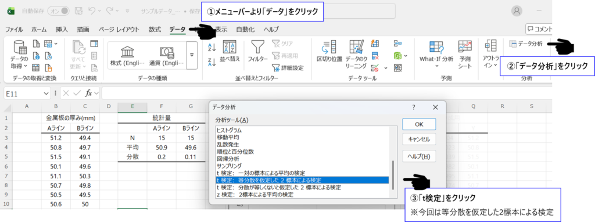Open 詳細設定 advanced filter
The height and width of the screenshot is (222, 595).
(x=288, y=68)
